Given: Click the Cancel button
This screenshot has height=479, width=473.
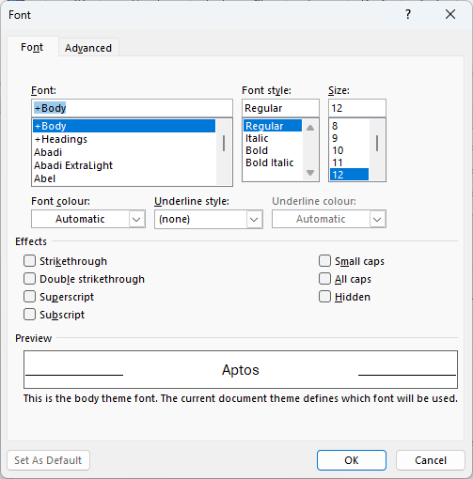Looking at the screenshot, I should pos(431,460).
